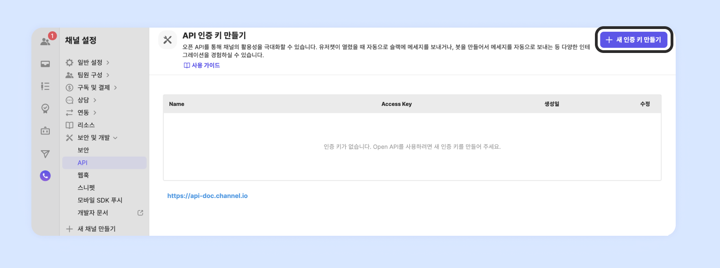Open the team chat icon with notification badge
Viewport: 720px width, 268px height.
(x=46, y=41)
